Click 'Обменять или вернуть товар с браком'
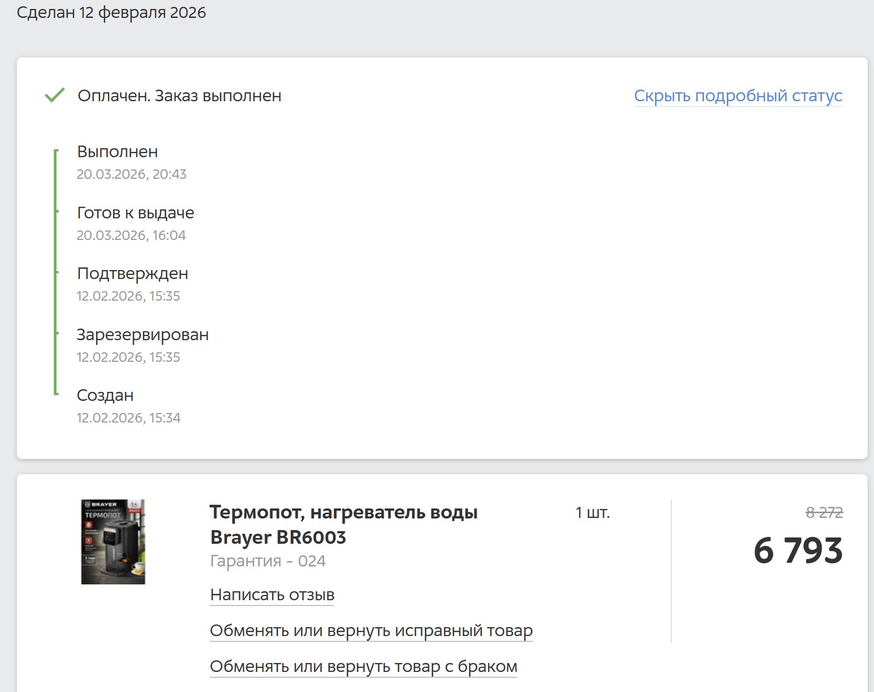The width and height of the screenshot is (874, 692). coord(363,667)
